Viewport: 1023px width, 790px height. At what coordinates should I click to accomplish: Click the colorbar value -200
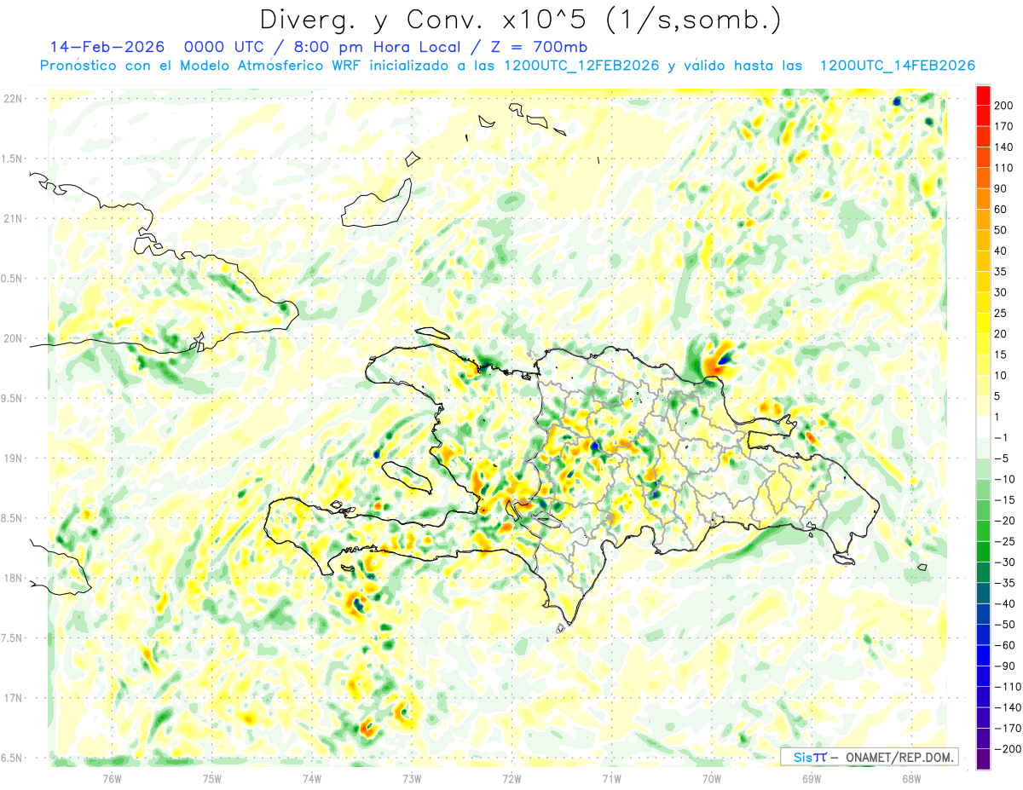[x=1007, y=750]
